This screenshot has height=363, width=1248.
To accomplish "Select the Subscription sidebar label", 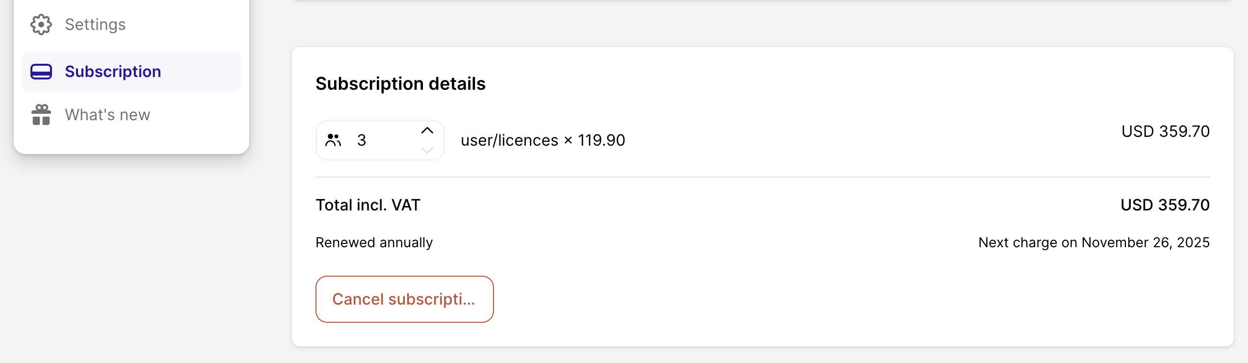I will [x=113, y=72].
